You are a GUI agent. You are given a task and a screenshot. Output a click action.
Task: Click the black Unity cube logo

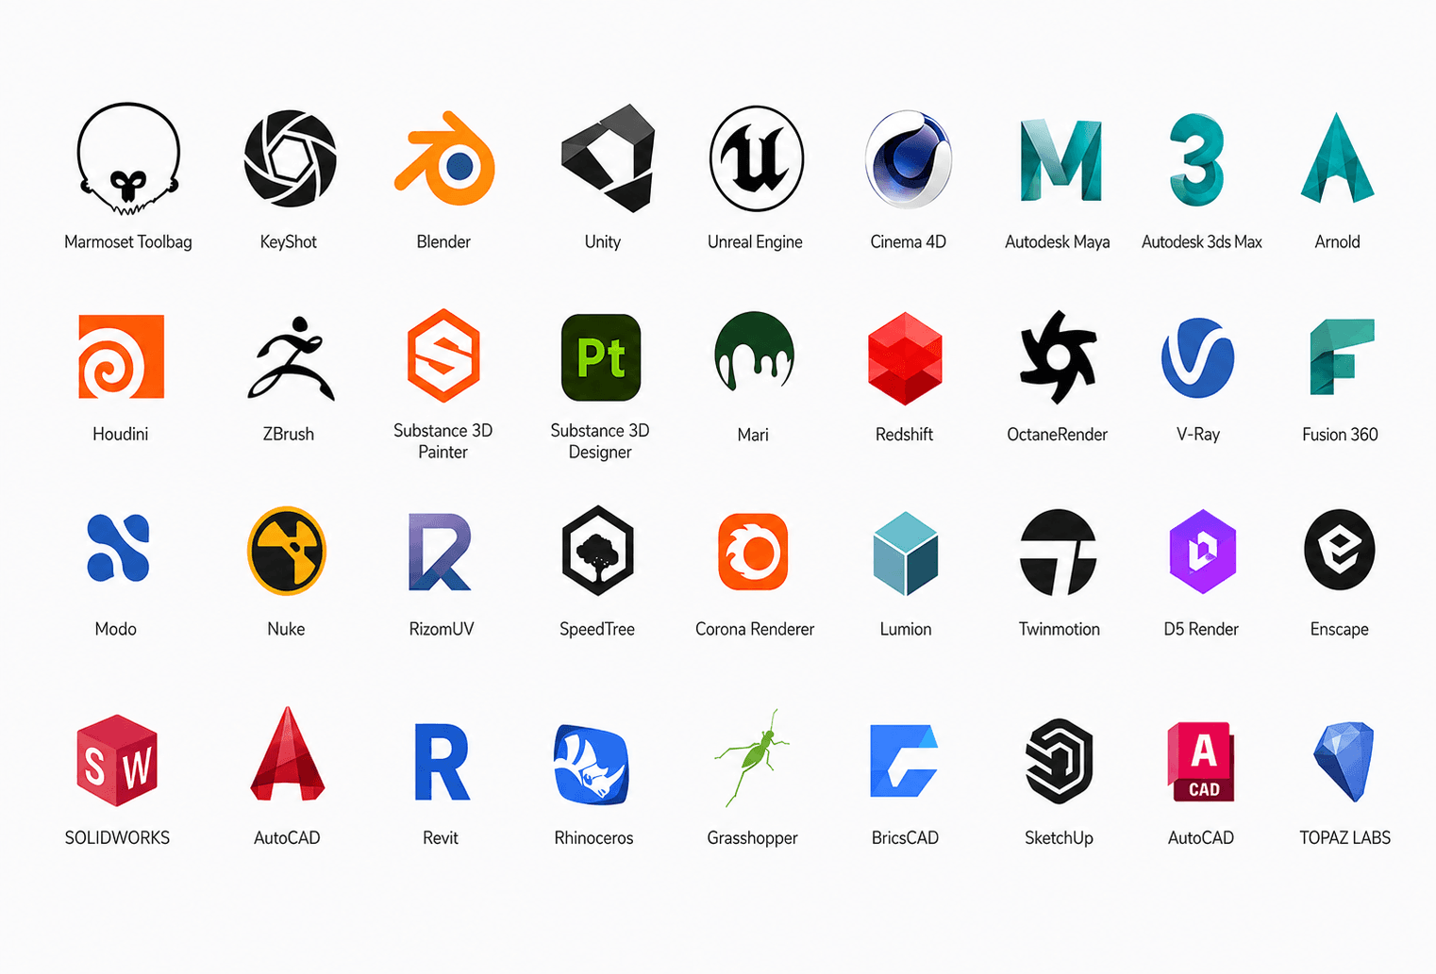608,157
